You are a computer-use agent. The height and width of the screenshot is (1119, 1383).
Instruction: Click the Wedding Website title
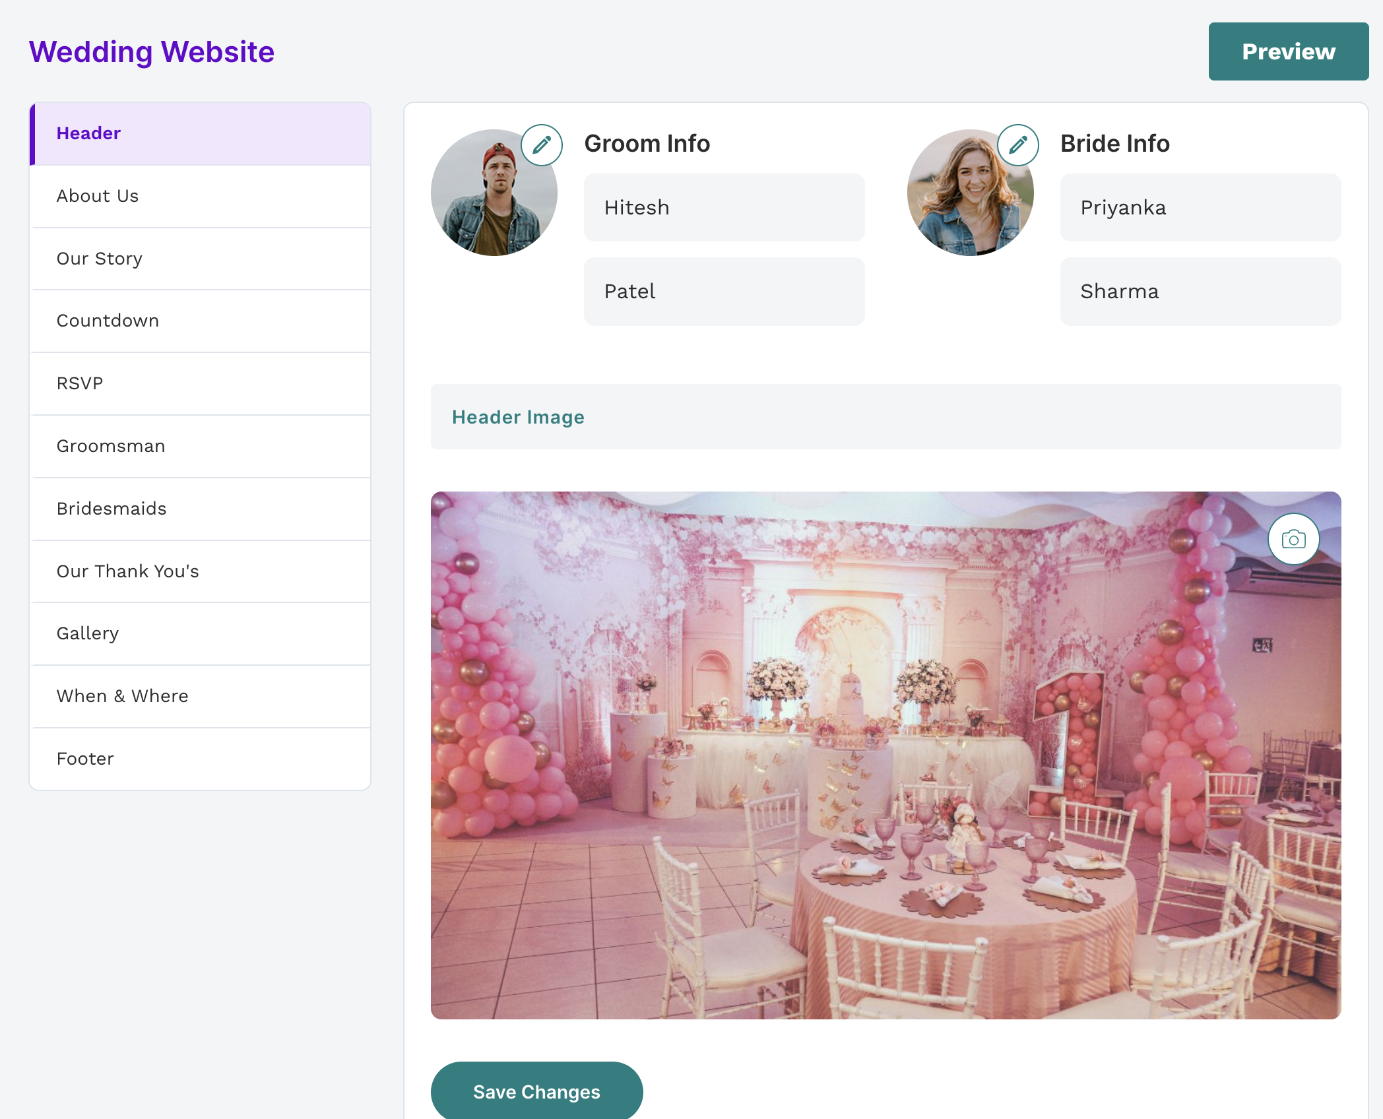(152, 51)
